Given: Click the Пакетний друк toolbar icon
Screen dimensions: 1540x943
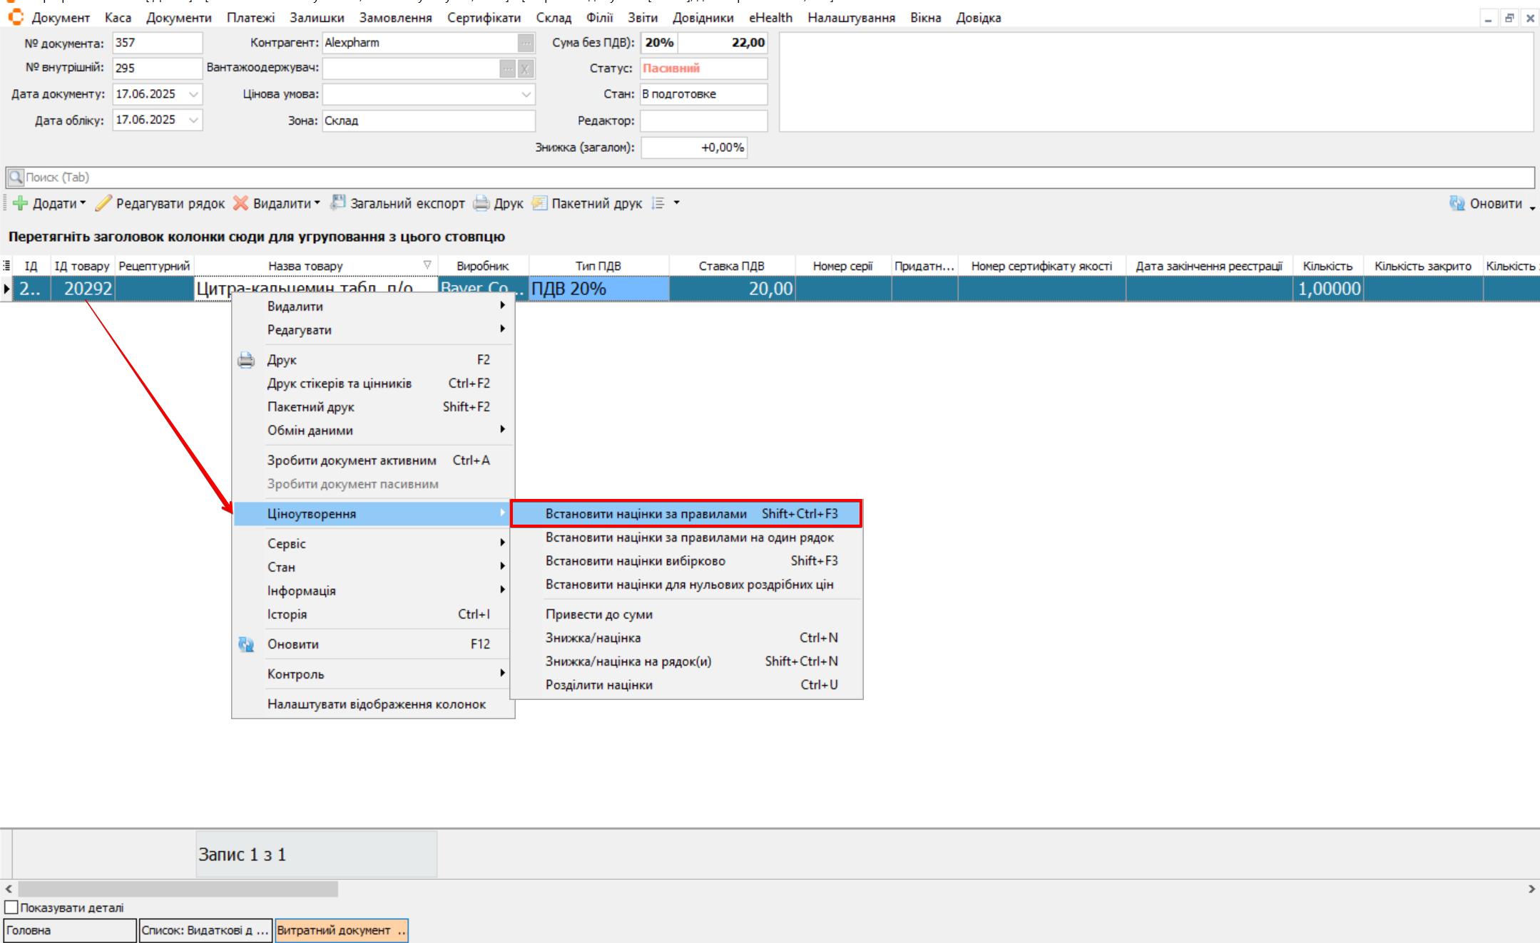Looking at the screenshot, I should click(540, 204).
